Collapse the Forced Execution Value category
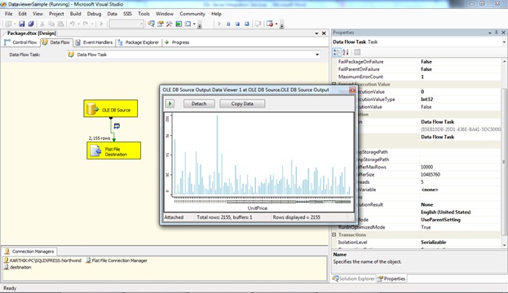The height and width of the screenshot is (293, 508). click(x=334, y=84)
